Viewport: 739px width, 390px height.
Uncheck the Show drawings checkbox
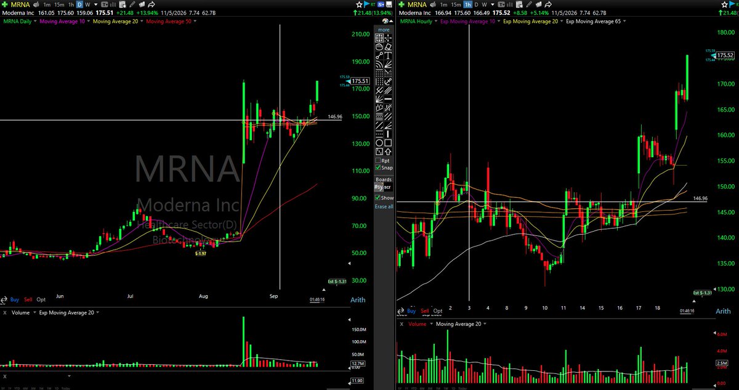pos(378,198)
